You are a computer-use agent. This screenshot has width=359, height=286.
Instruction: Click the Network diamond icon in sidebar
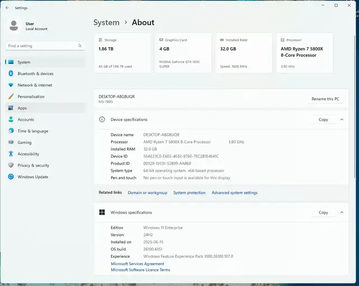tap(11, 85)
